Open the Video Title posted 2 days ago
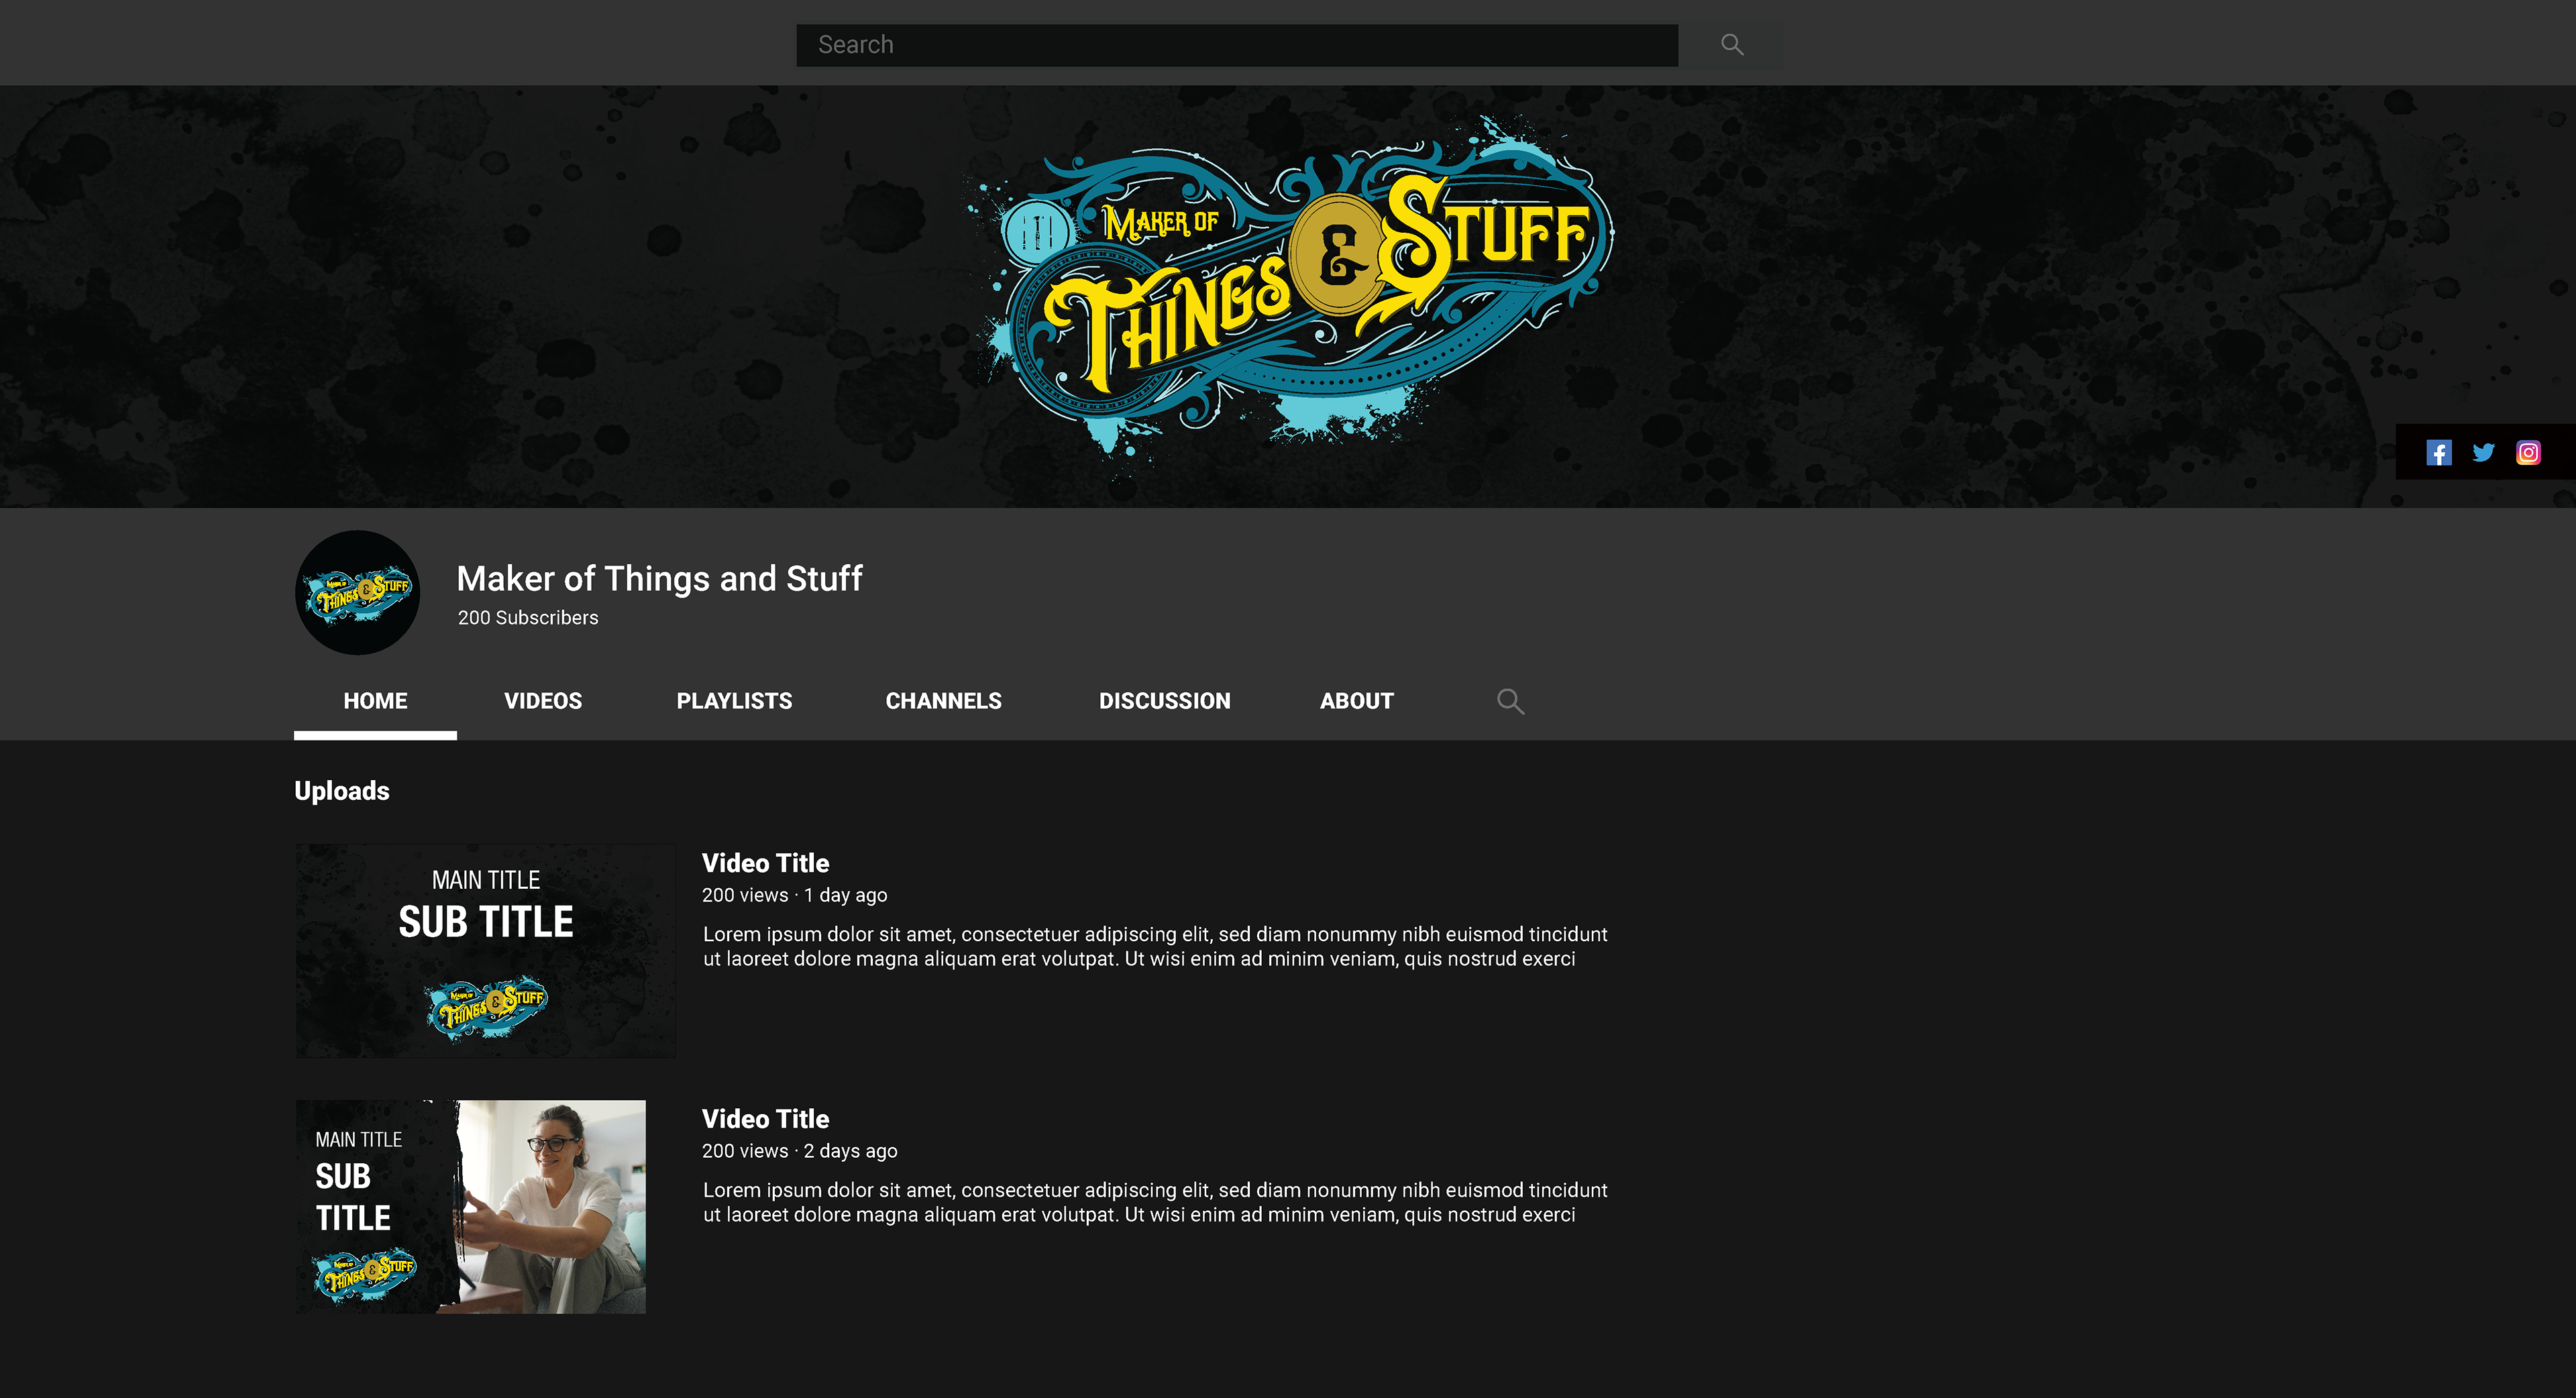 [765, 1119]
